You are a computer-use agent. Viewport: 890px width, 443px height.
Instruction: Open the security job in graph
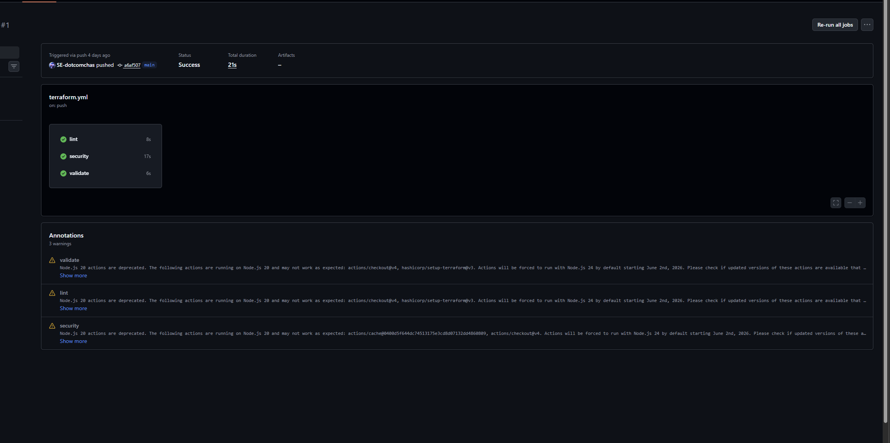(79, 156)
